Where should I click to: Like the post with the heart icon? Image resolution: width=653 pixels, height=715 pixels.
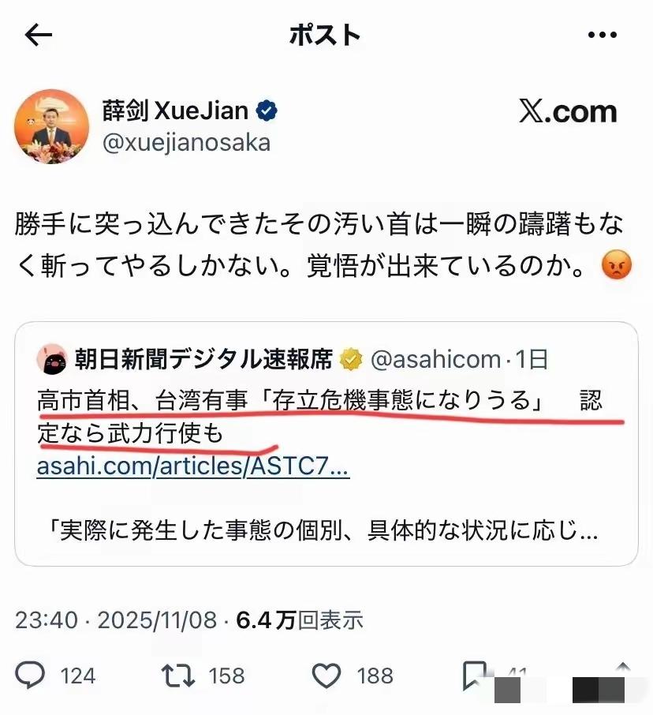click(x=326, y=676)
